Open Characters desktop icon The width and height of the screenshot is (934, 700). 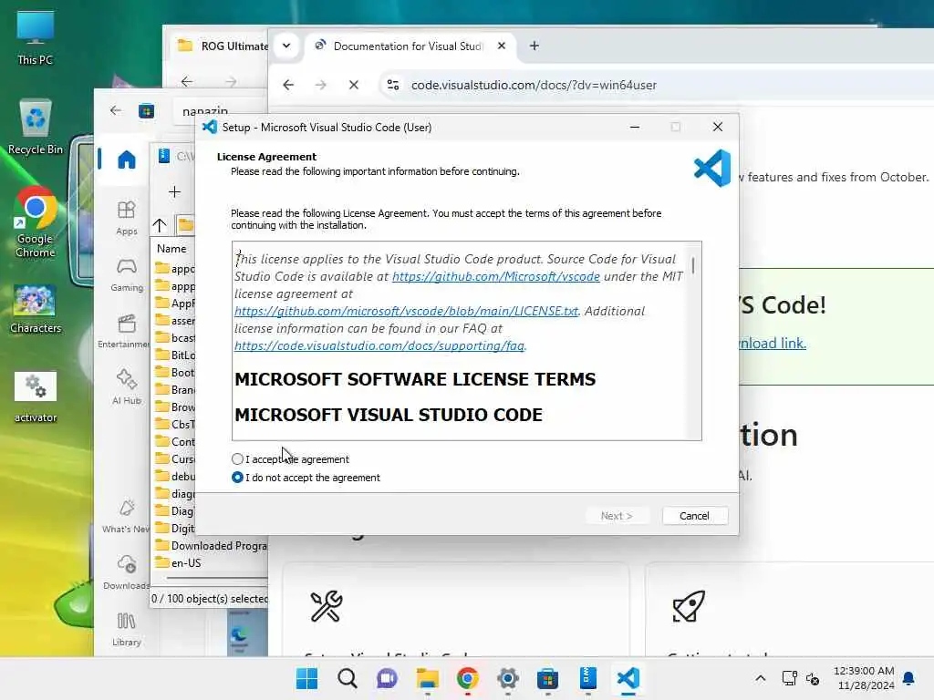tap(36, 309)
